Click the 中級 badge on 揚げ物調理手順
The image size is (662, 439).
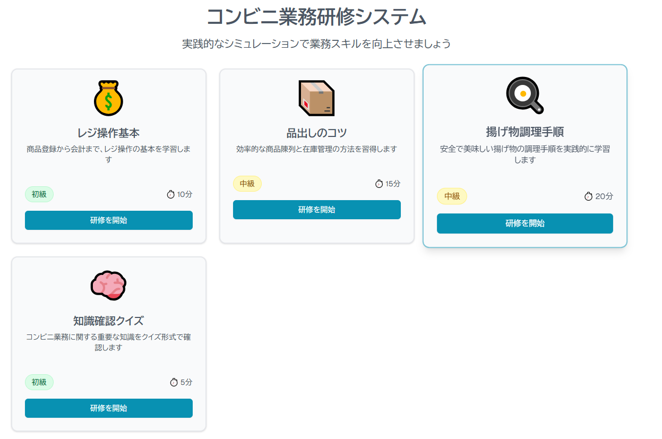pos(452,196)
